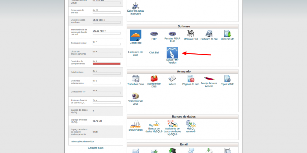This screenshot has width=307, height=153.
Task: Open the Otimizar site icon
Action: (228, 34)
